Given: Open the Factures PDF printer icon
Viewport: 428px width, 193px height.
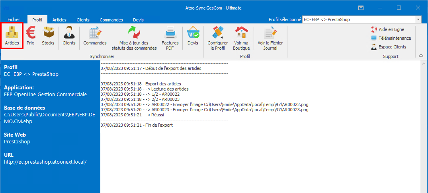Looking at the screenshot, I should (x=170, y=38).
